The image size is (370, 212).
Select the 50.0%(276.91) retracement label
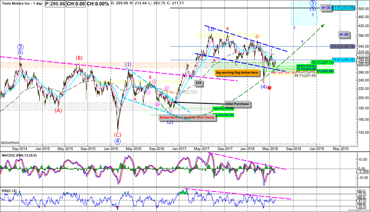[307, 66]
